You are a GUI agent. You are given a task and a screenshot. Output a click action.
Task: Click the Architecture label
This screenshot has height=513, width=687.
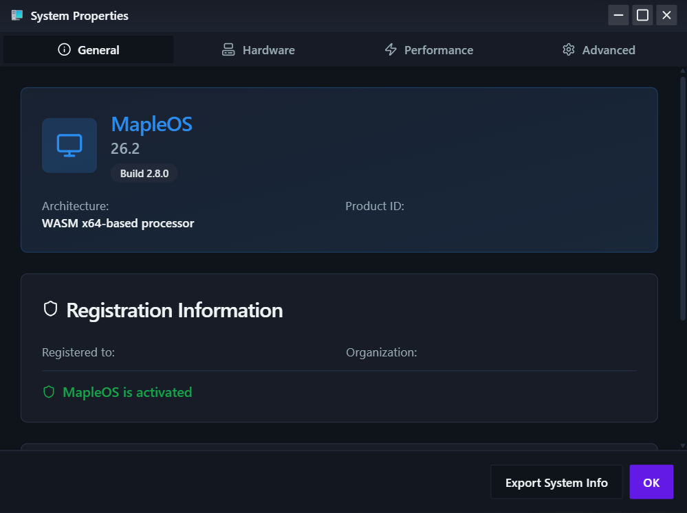[x=76, y=206]
